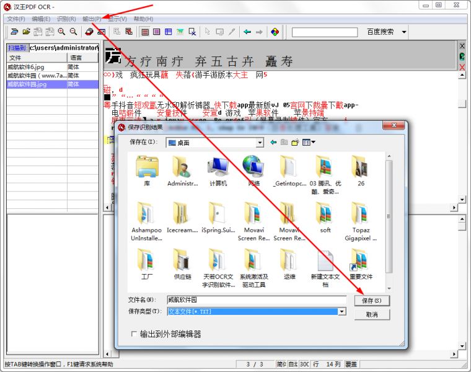
Task: Click the back arrow in save dialog
Action: coord(273,142)
